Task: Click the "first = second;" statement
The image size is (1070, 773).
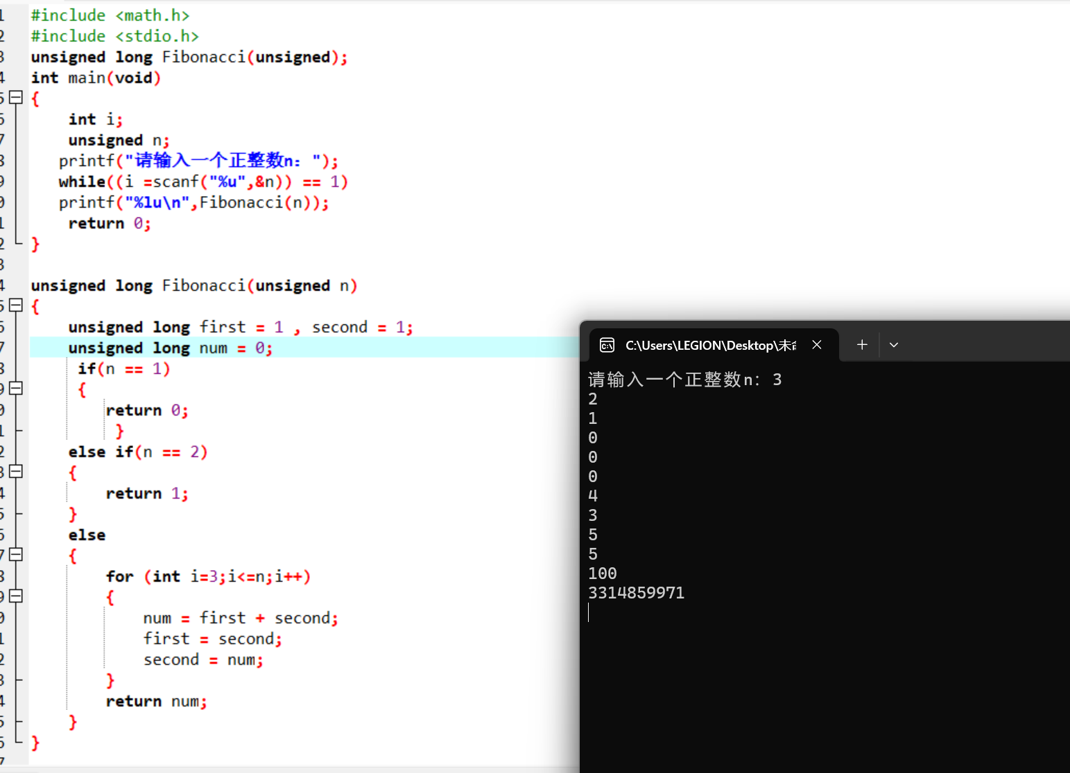Action: tap(213, 639)
